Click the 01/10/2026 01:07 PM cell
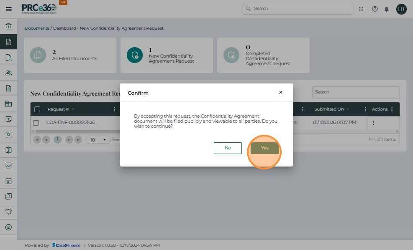Image resolution: width=413 pixels, height=250 pixels. coord(334,122)
